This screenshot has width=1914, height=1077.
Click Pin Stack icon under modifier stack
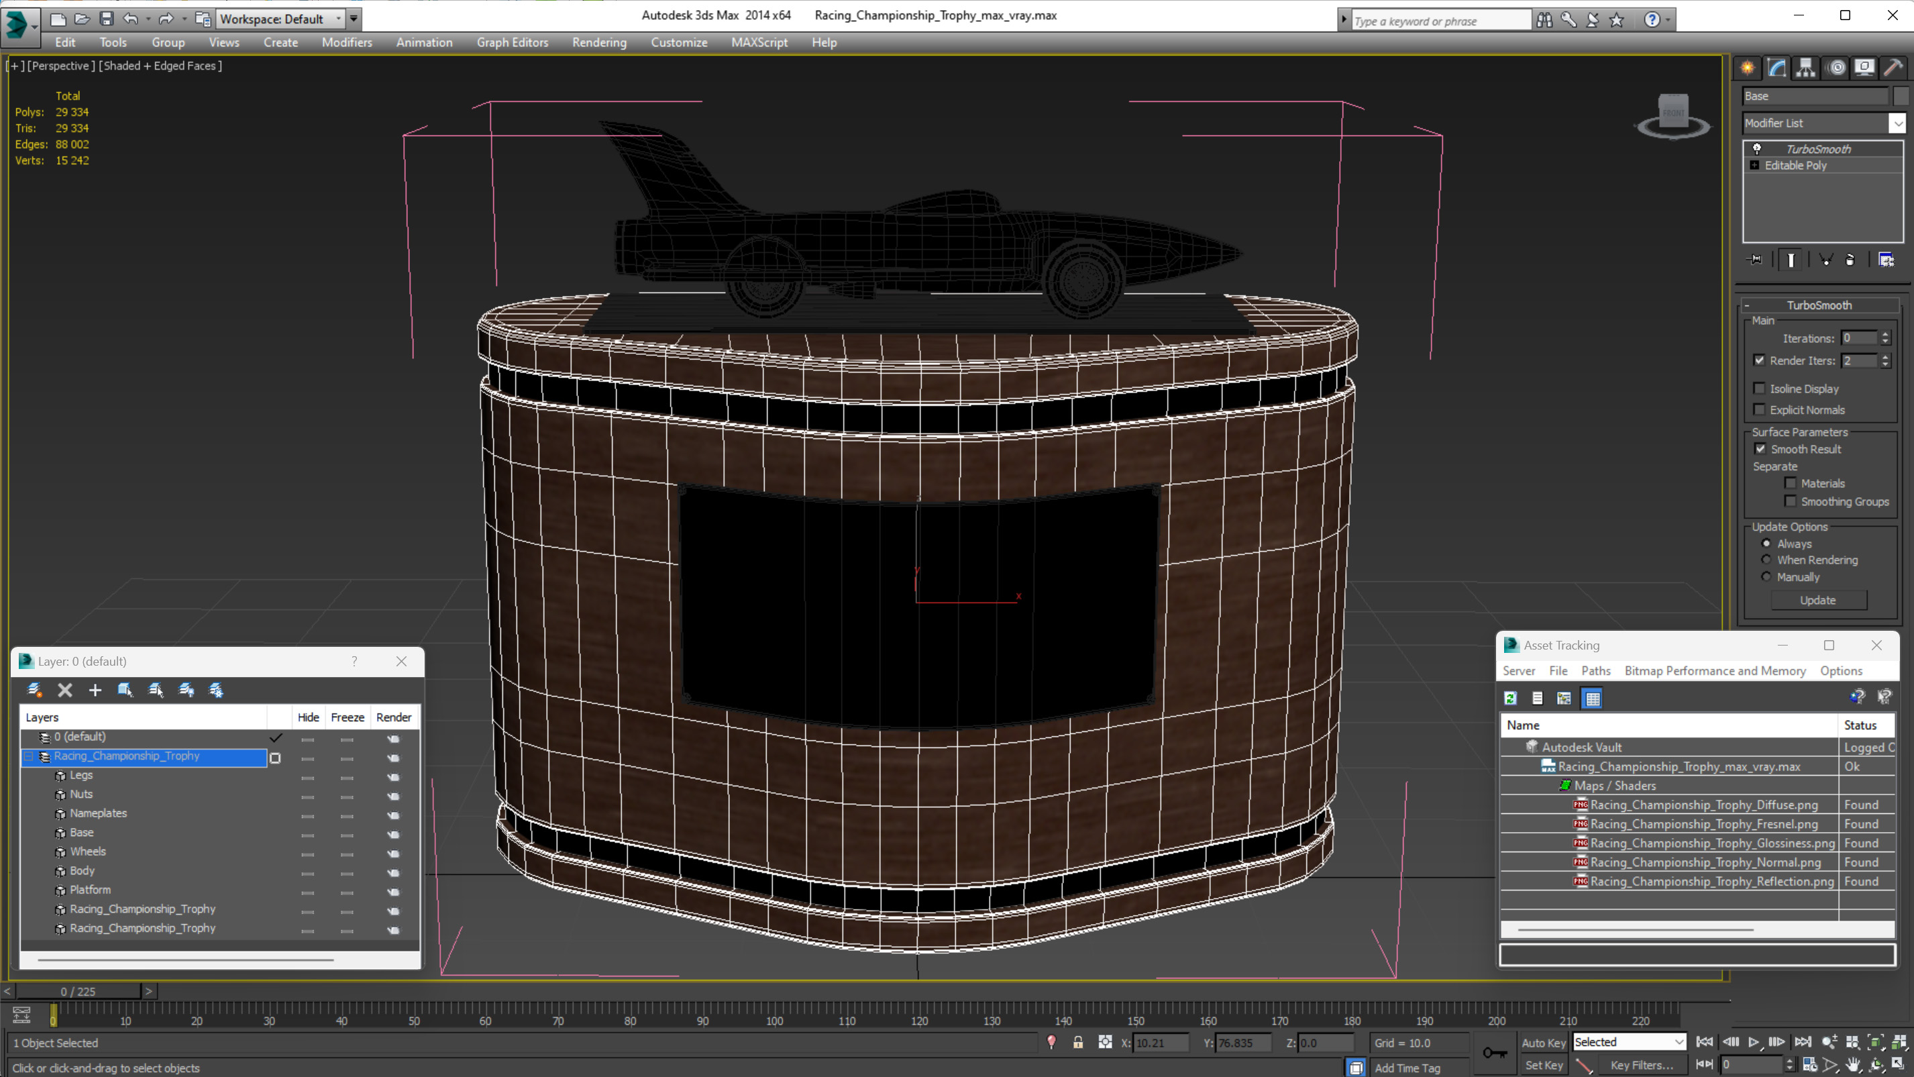[x=1755, y=260]
